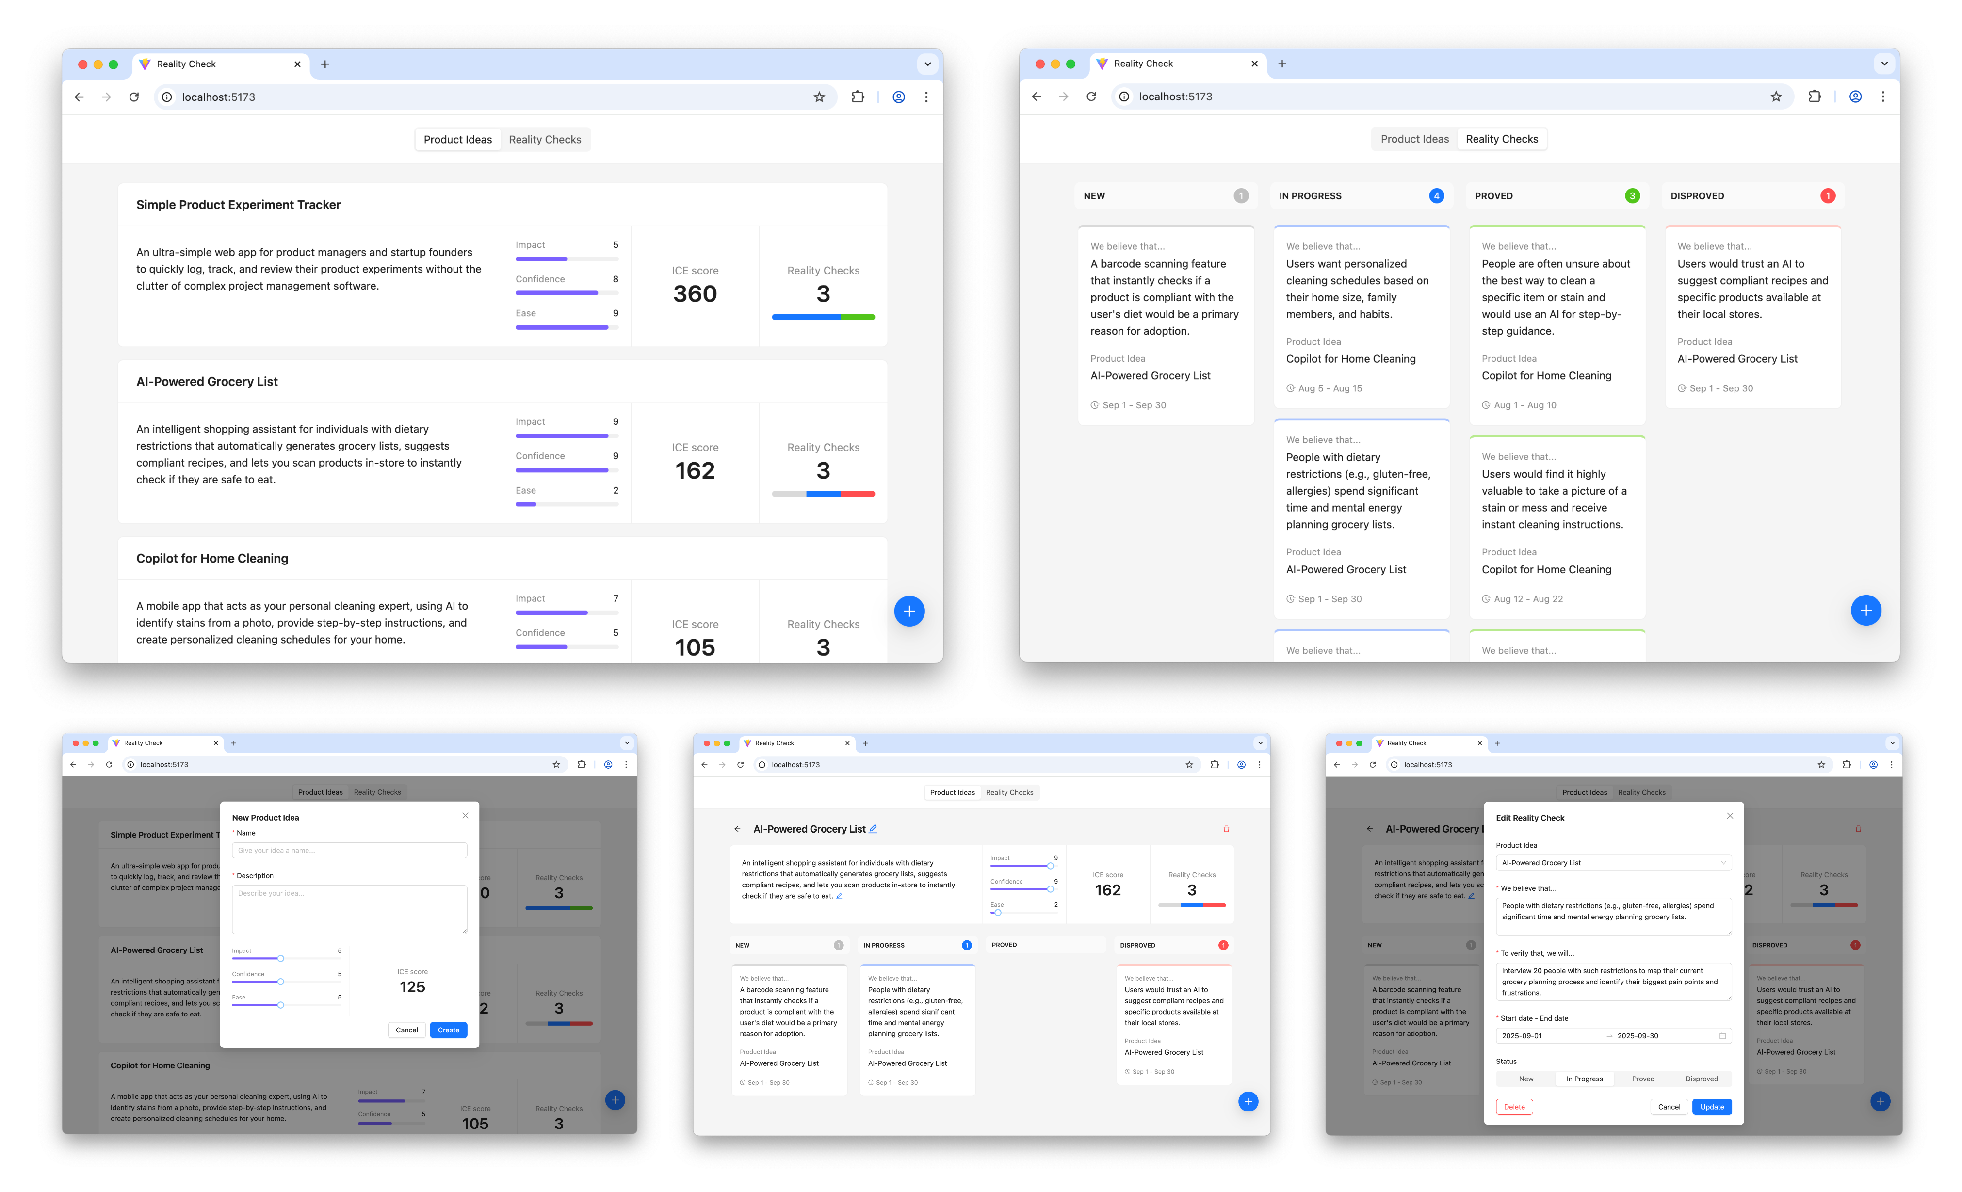Close the New Product Idea dialog

click(465, 815)
